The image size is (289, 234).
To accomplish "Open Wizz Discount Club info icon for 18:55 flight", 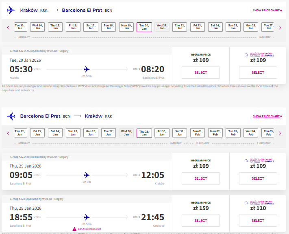I will 246,203.
